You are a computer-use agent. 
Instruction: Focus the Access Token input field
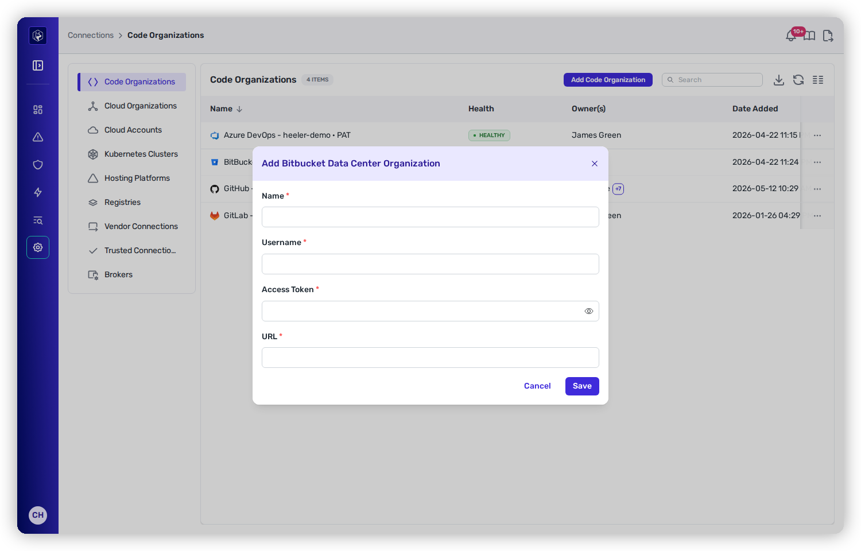[x=430, y=311]
